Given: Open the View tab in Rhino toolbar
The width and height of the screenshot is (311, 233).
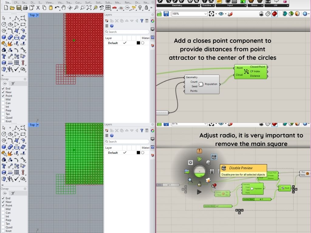Looking at the screenshot, I should click(50, 2).
